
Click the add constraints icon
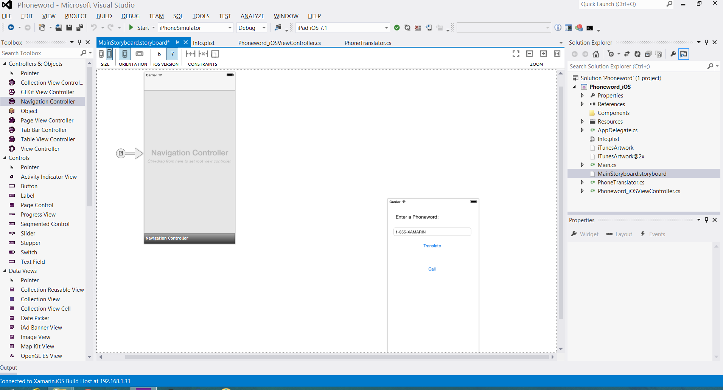click(190, 54)
